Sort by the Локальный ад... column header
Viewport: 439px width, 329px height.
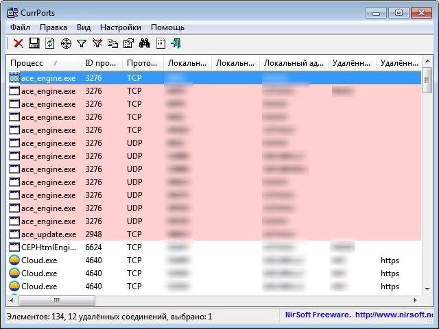point(294,63)
